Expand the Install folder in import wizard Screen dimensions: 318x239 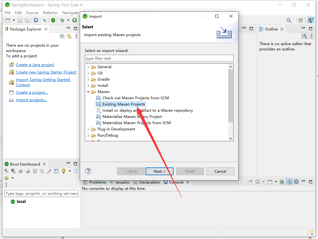pos(88,86)
